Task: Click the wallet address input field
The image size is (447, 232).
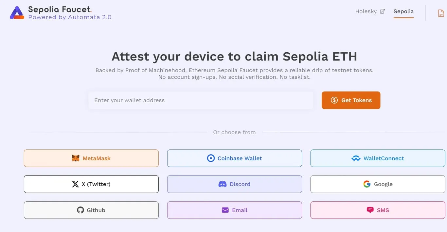Action: pos(201,100)
